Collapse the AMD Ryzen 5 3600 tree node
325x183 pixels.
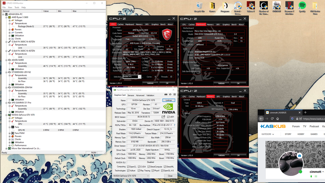7,17
